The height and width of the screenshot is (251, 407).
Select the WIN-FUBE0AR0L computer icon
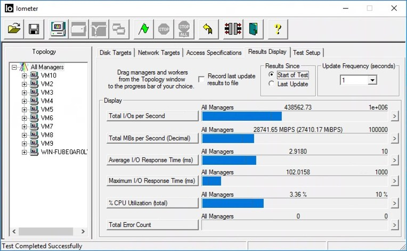point(34,152)
